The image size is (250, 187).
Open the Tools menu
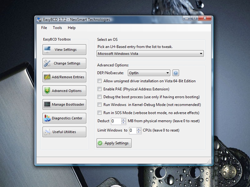pos(57,28)
